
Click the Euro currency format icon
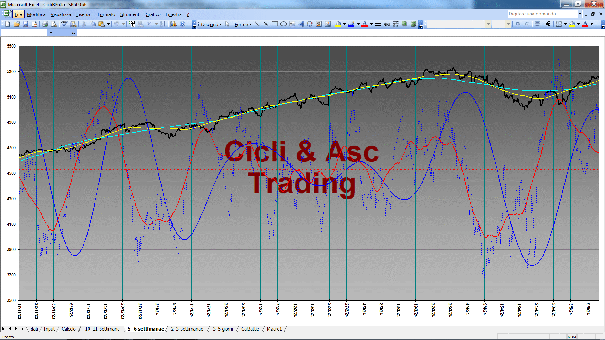point(548,24)
